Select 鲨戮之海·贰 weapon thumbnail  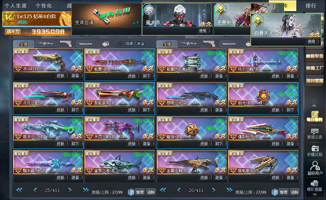[119, 162]
